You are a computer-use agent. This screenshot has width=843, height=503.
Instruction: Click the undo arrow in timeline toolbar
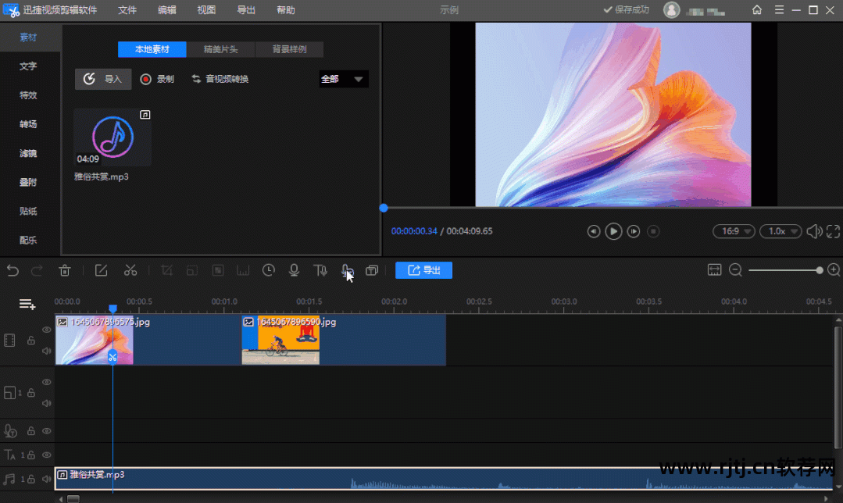pos(13,271)
